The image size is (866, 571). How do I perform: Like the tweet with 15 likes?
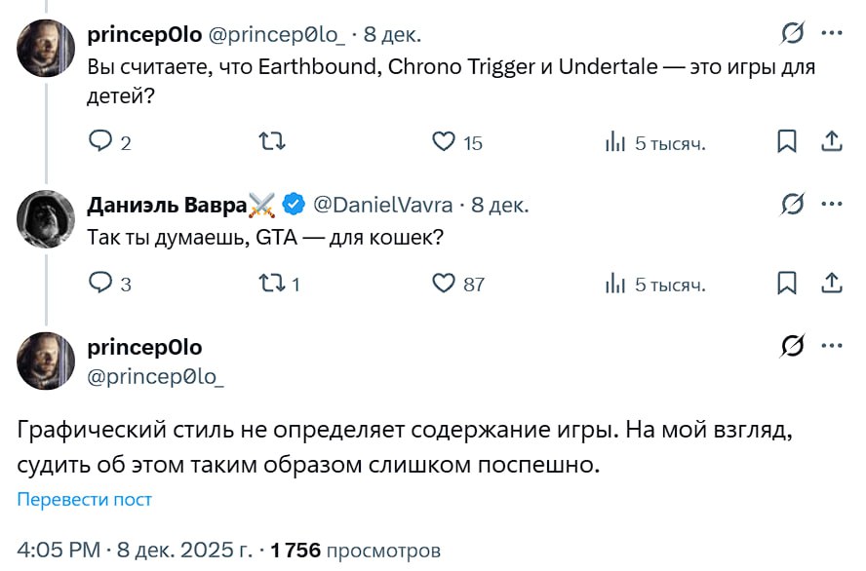445,142
